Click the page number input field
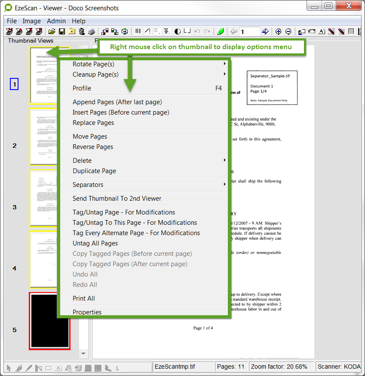The width and height of the screenshot is (365, 376). coord(250,31)
